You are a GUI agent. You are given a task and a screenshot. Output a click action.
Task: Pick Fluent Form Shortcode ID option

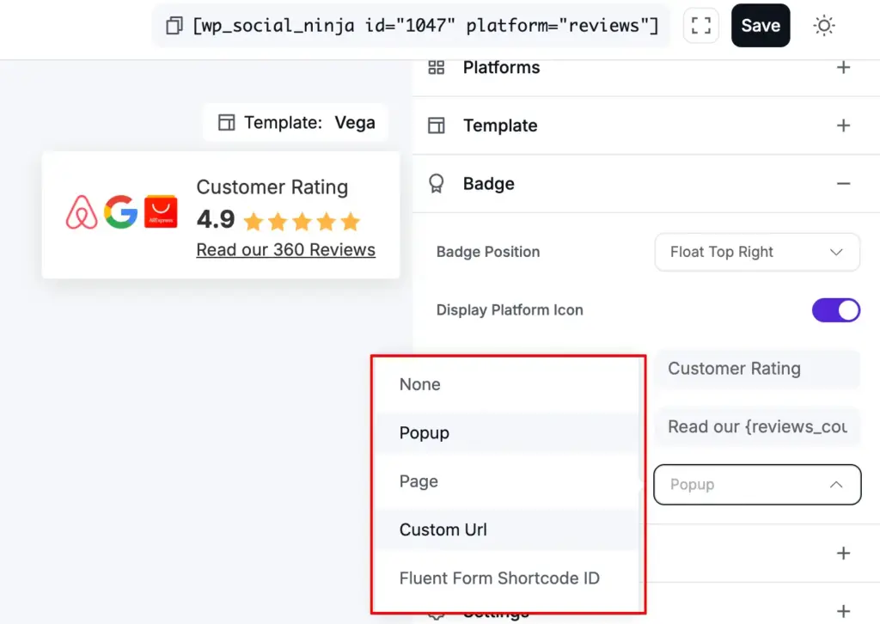tap(499, 578)
